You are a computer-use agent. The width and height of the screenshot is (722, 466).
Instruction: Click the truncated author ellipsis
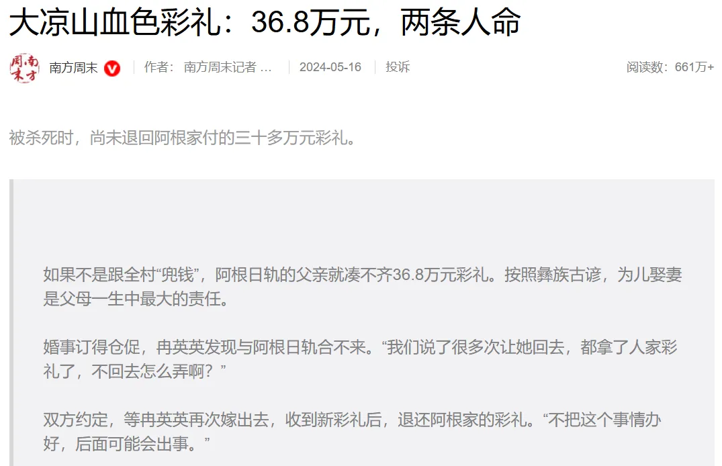point(266,69)
